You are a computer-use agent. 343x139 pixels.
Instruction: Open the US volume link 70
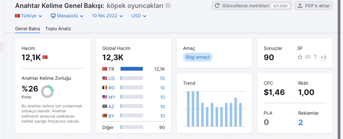(162, 79)
